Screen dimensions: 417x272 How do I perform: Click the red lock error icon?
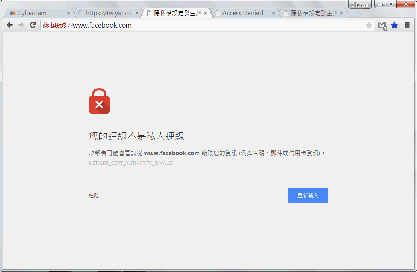(99, 101)
